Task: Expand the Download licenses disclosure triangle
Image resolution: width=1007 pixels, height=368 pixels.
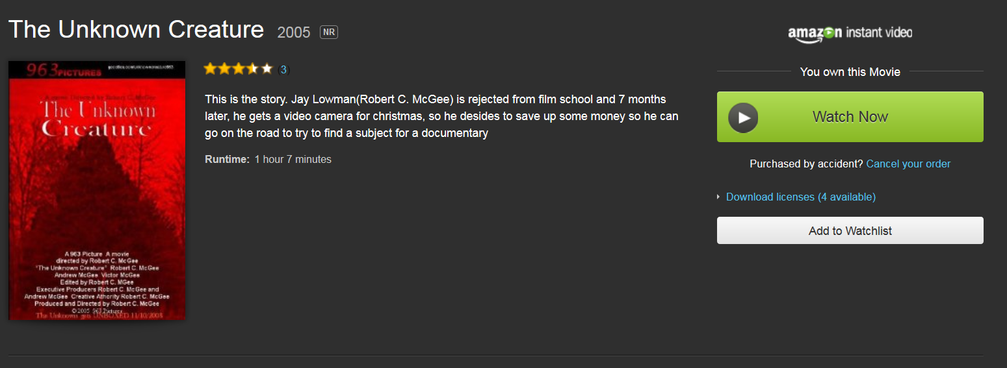Action: click(x=718, y=197)
